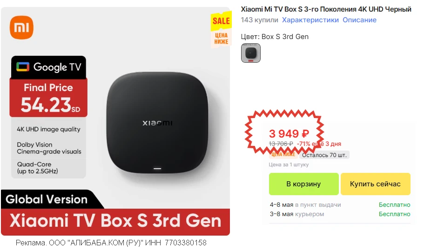Click the ЦЕНА НИЖЕ tag under price

click(283, 154)
